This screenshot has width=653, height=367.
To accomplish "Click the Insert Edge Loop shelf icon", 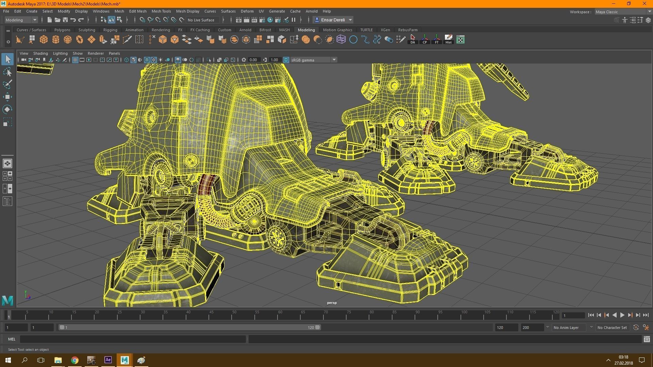I will (139, 40).
